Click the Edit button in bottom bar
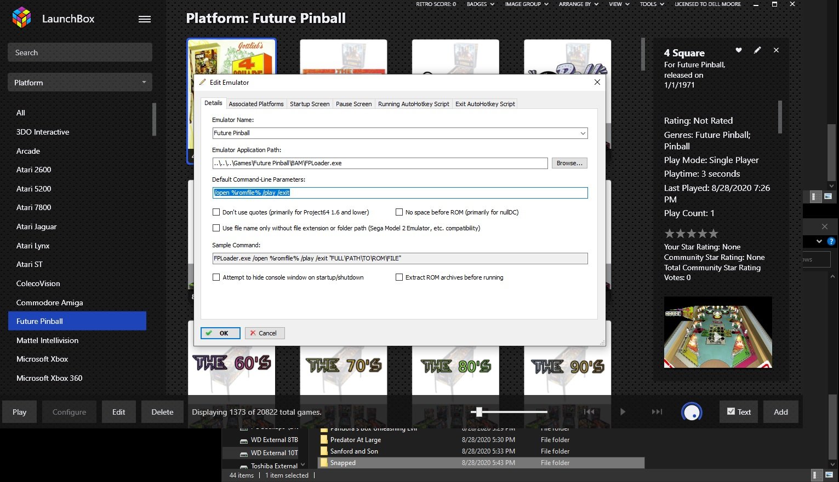Image resolution: width=839 pixels, height=482 pixels. tap(119, 412)
